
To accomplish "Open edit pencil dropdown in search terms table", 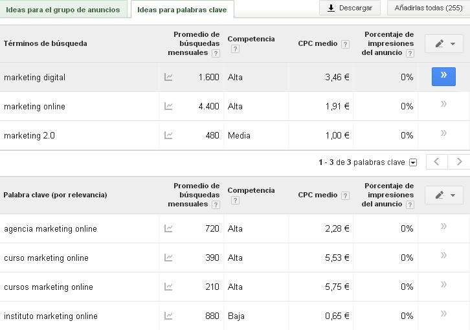I will coord(443,43).
